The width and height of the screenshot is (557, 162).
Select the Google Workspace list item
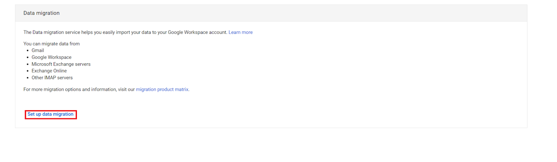tap(52, 57)
